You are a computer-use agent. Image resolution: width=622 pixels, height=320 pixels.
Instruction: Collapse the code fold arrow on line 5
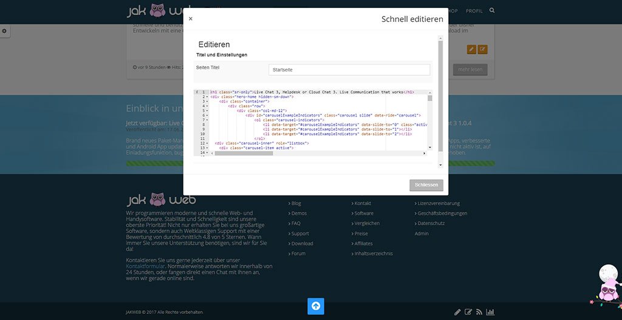pos(207,111)
